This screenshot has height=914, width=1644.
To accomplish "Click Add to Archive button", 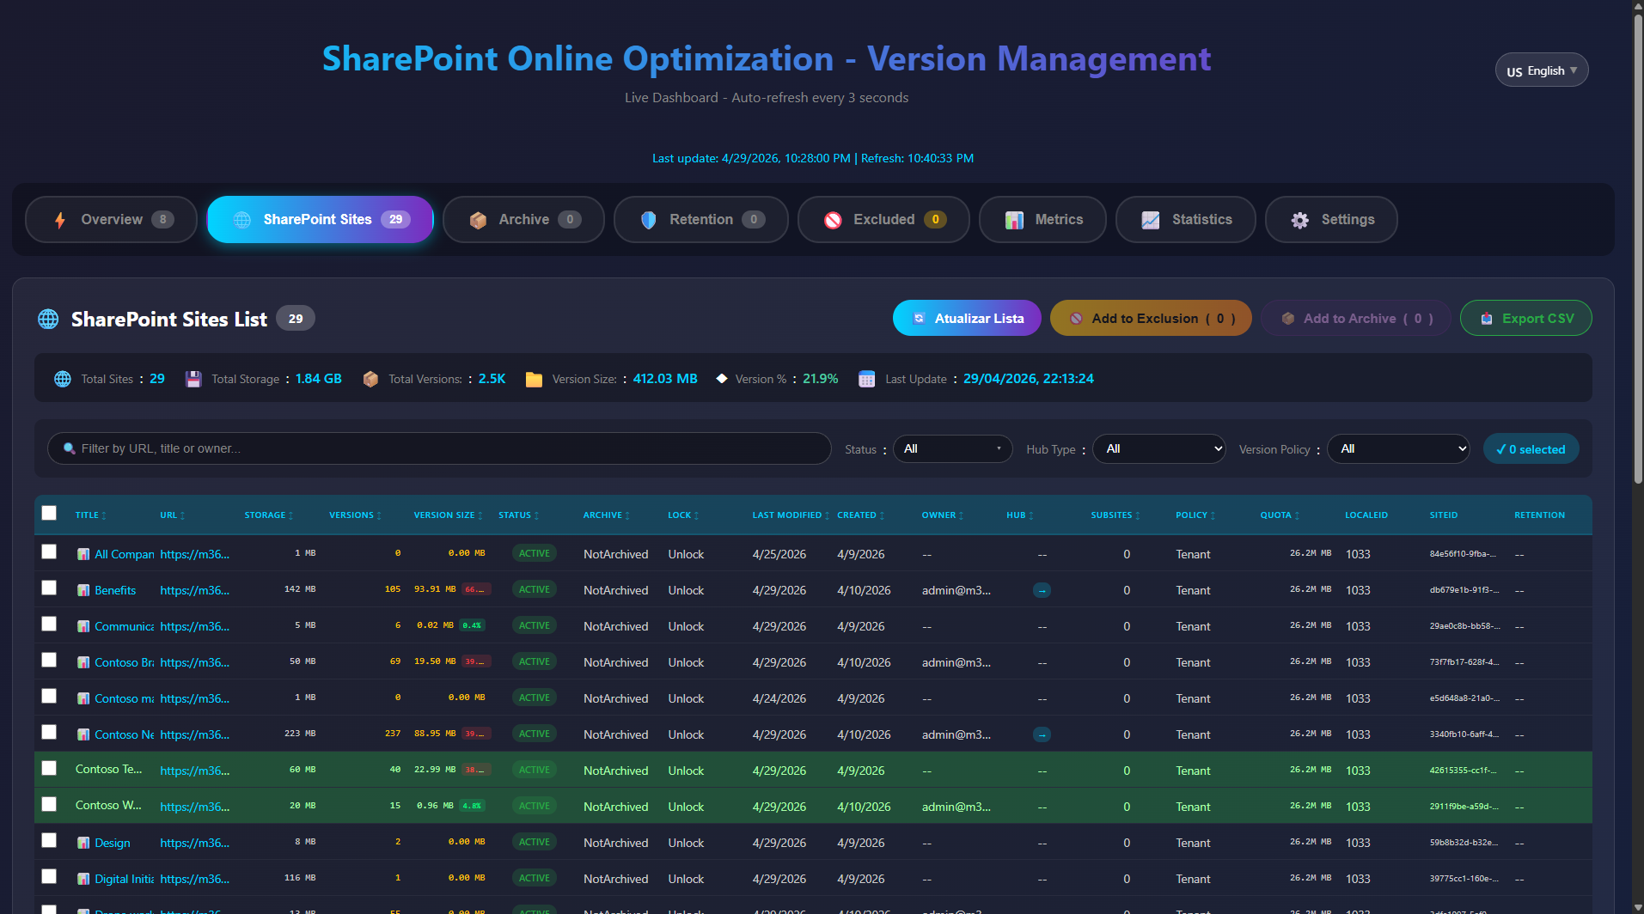I will pyautogui.click(x=1355, y=318).
